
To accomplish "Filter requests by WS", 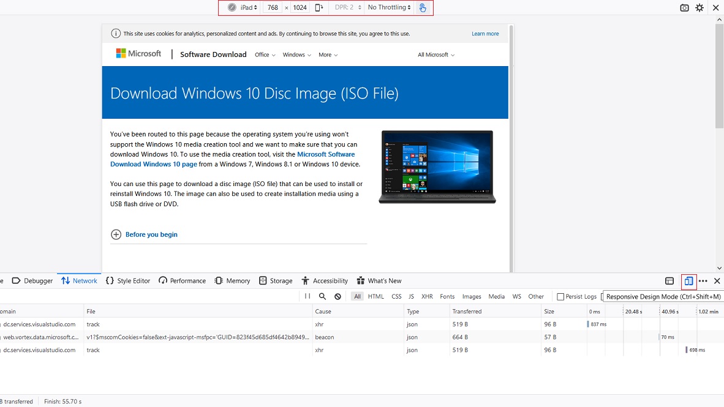I will coord(517,296).
